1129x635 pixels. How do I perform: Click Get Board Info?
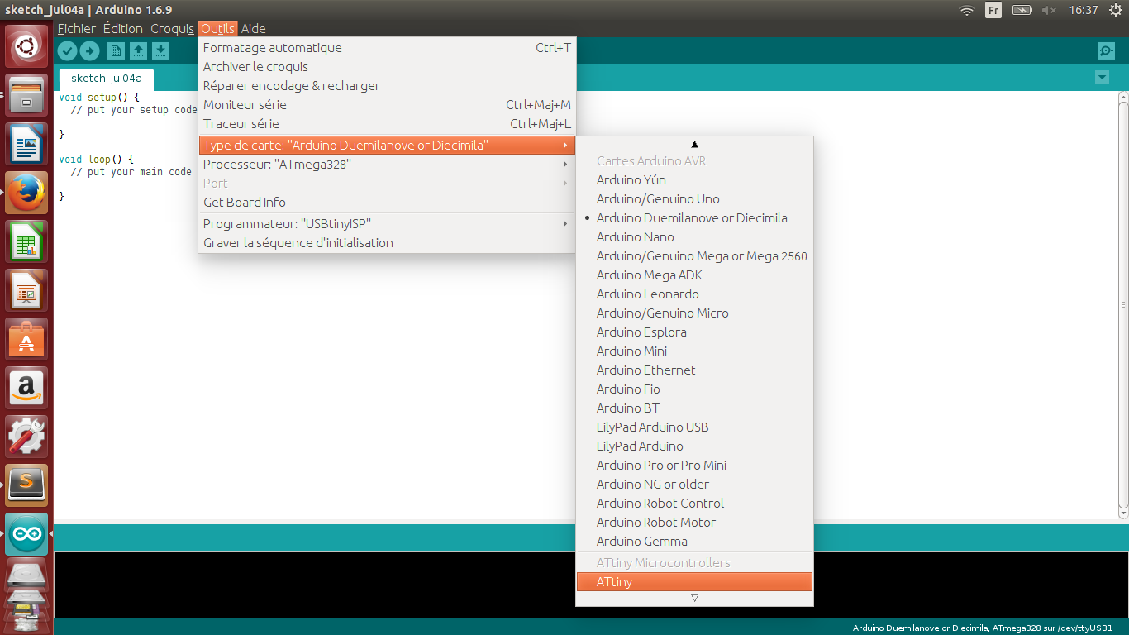(x=387, y=203)
